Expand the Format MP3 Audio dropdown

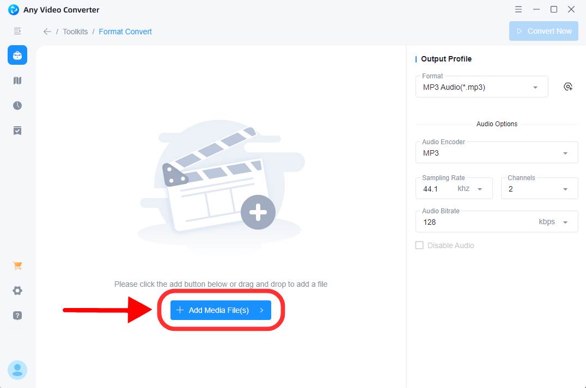[x=481, y=87]
